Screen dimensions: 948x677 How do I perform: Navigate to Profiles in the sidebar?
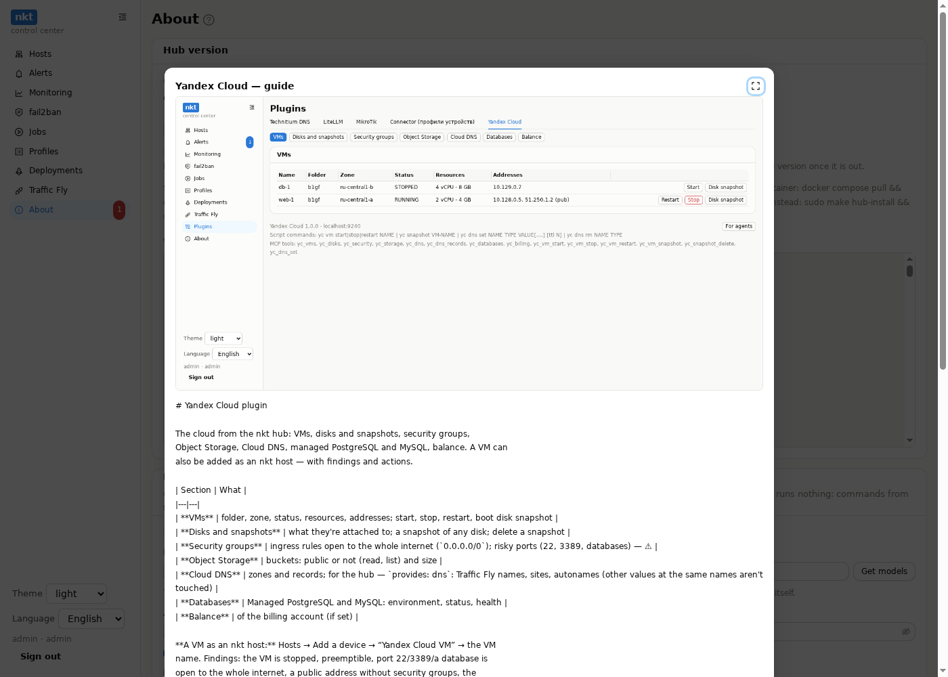69,152
